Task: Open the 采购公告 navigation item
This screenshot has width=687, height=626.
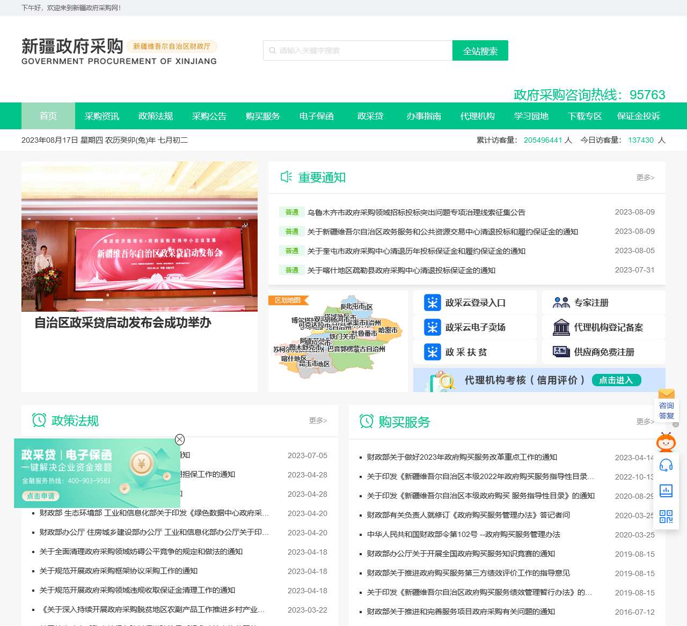Action: 209,116
